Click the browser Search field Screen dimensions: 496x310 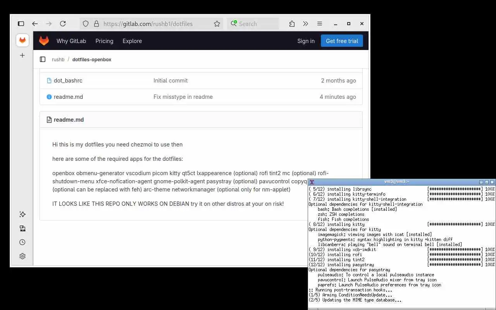pyautogui.click(x=253, y=24)
